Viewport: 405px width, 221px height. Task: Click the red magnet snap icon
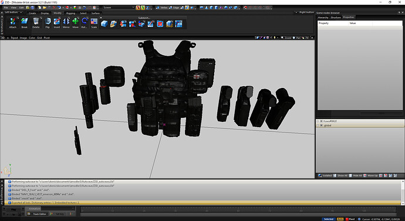click(x=245, y=8)
